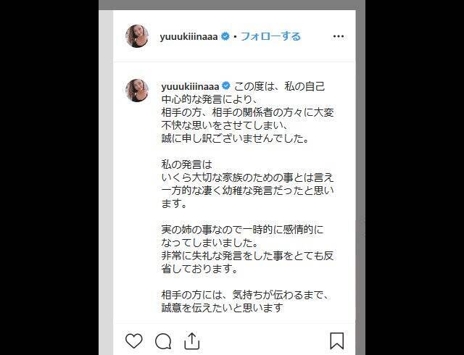
Task: Open the profile picture next to the caption
Action: click(x=137, y=91)
